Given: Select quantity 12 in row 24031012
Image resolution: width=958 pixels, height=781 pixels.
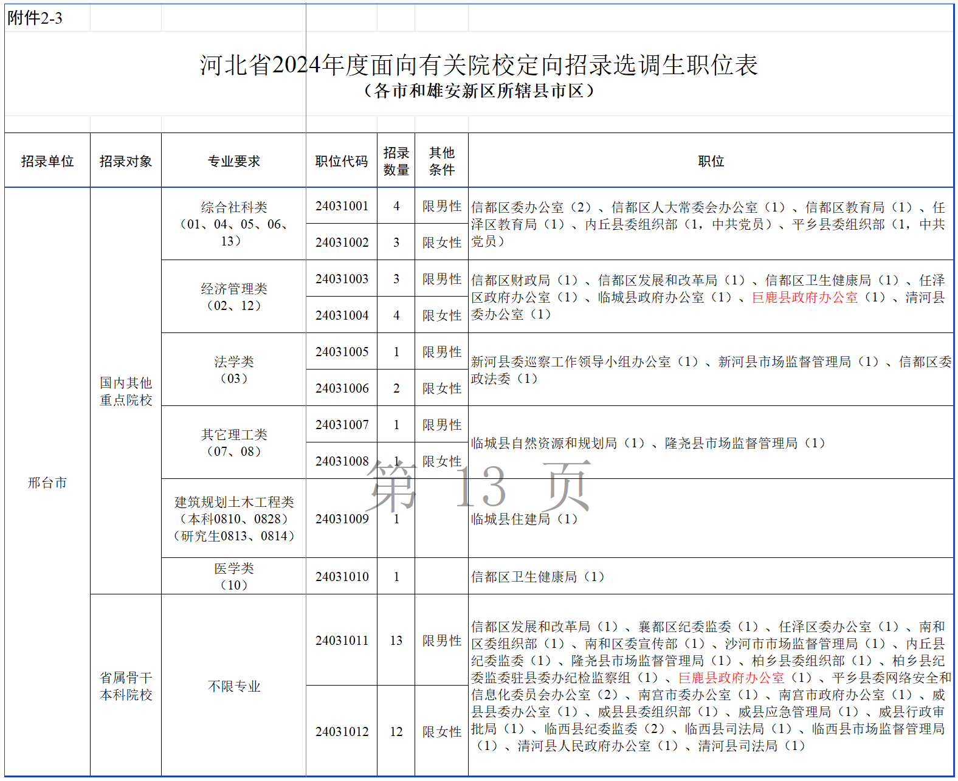Looking at the screenshot, I should click(x=396, y=732).
